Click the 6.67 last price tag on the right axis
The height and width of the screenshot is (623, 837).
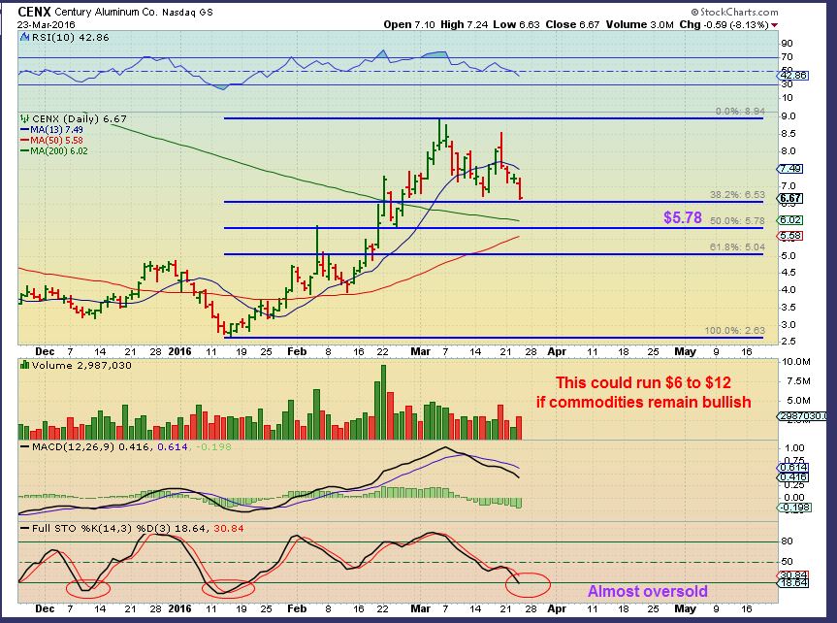pos(790,198)
